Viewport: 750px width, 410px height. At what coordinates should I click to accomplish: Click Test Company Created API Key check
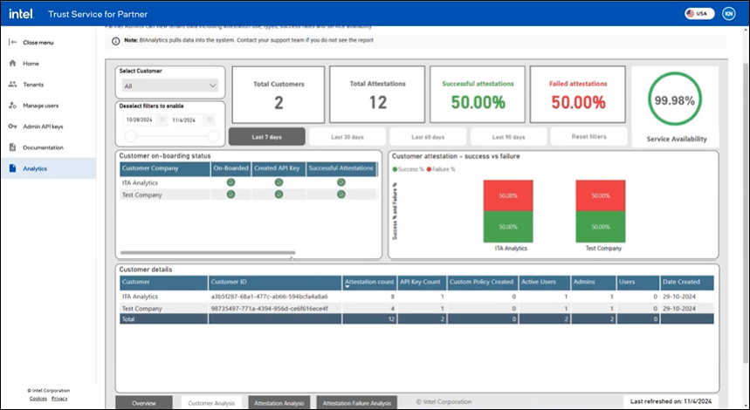tap(279, 195)
